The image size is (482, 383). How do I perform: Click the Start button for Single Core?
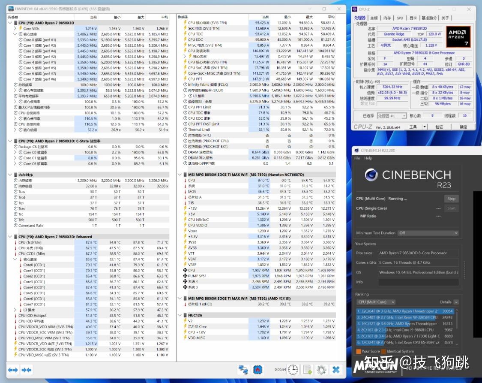(451, 208)
